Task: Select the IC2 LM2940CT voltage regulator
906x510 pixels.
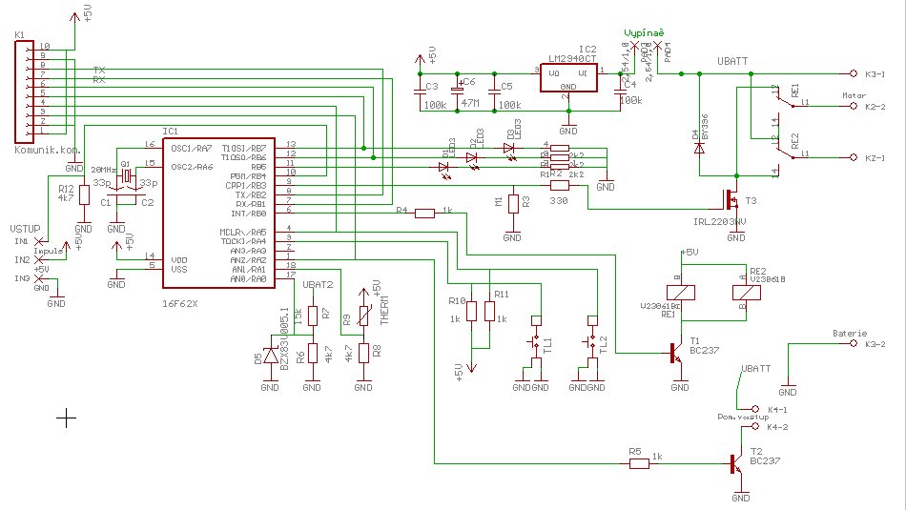Action: pos(567,80)
